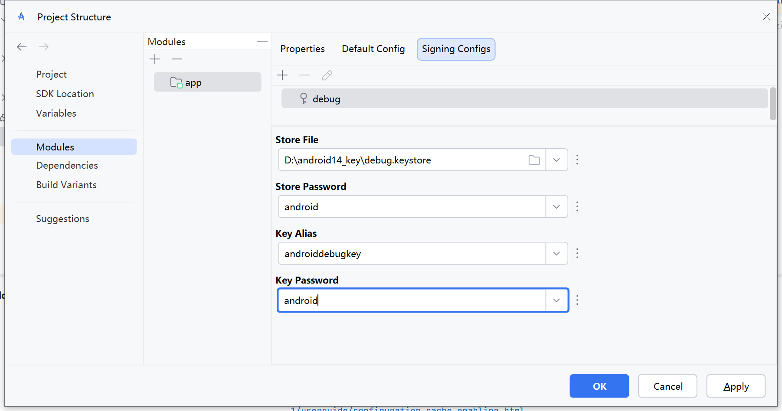This screenshot has width=782, height=411.
Task: Open the Suggestions section
Action: (x=63, y=219)
